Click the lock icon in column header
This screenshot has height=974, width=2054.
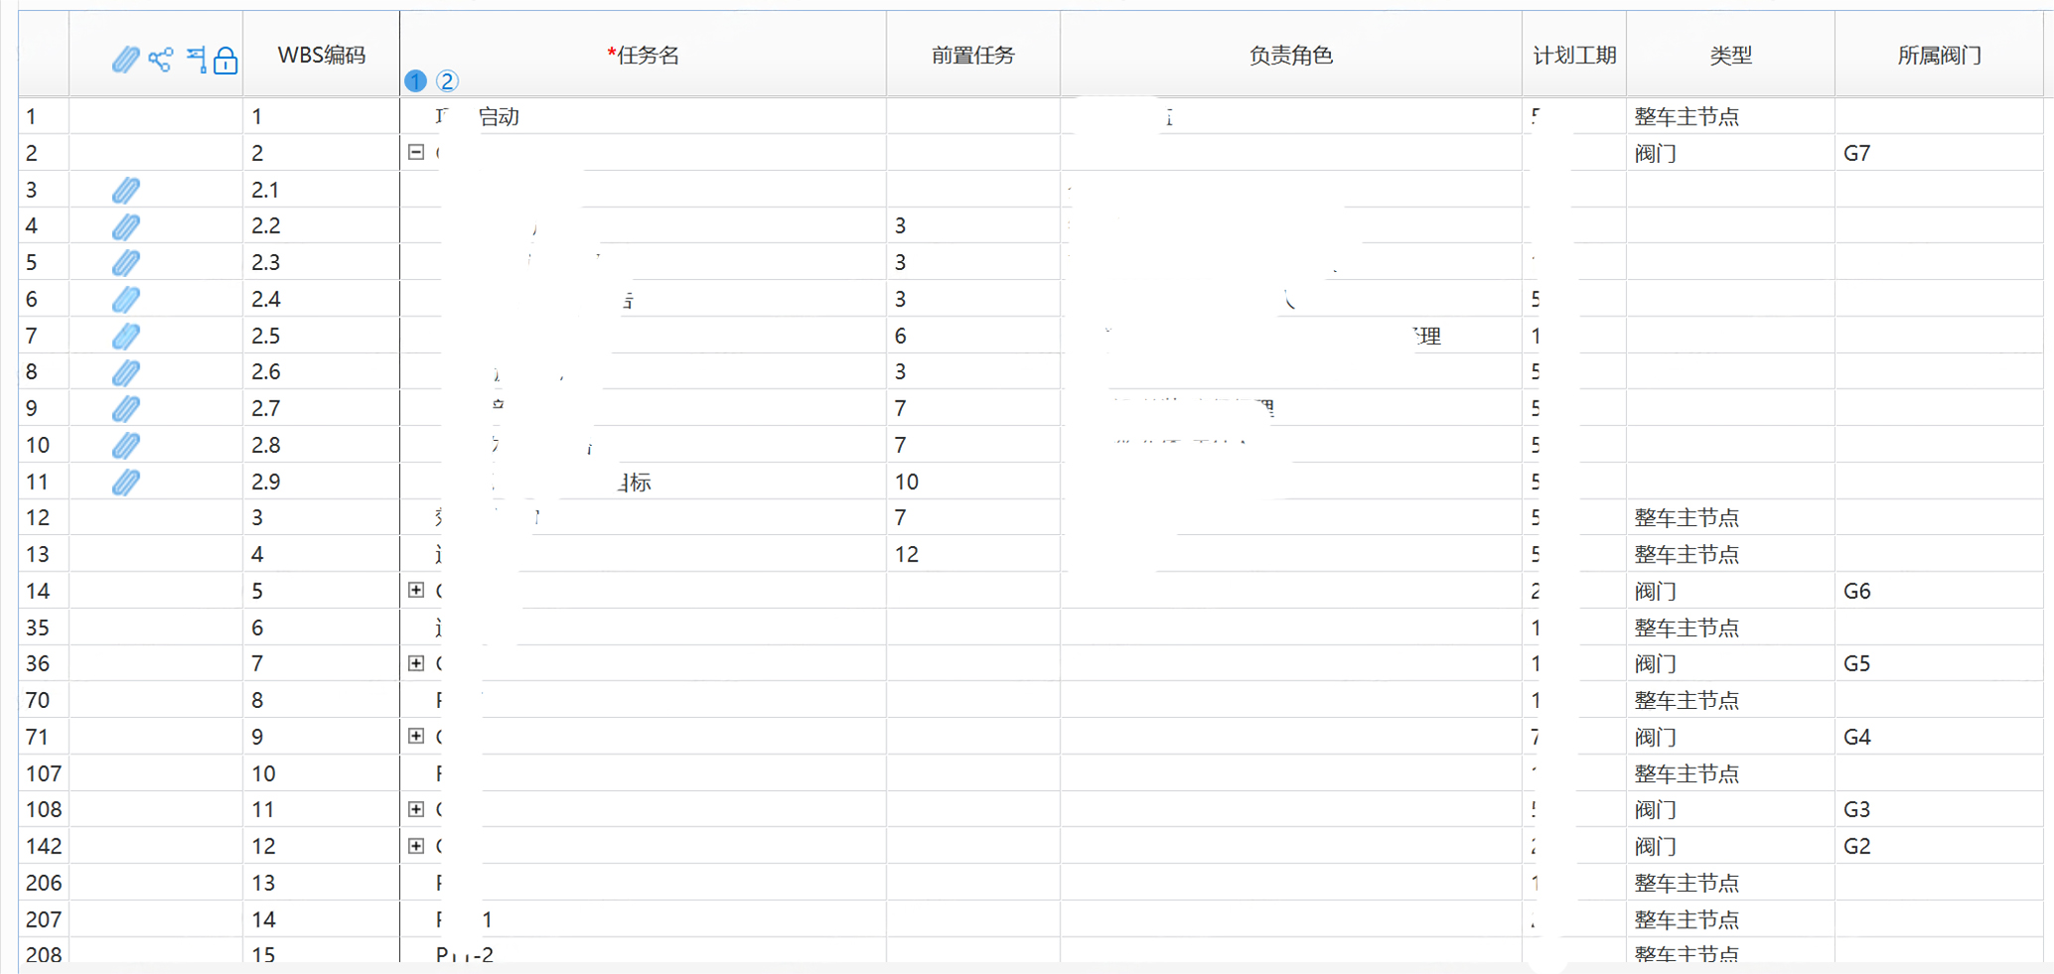(x=225, y=61)
